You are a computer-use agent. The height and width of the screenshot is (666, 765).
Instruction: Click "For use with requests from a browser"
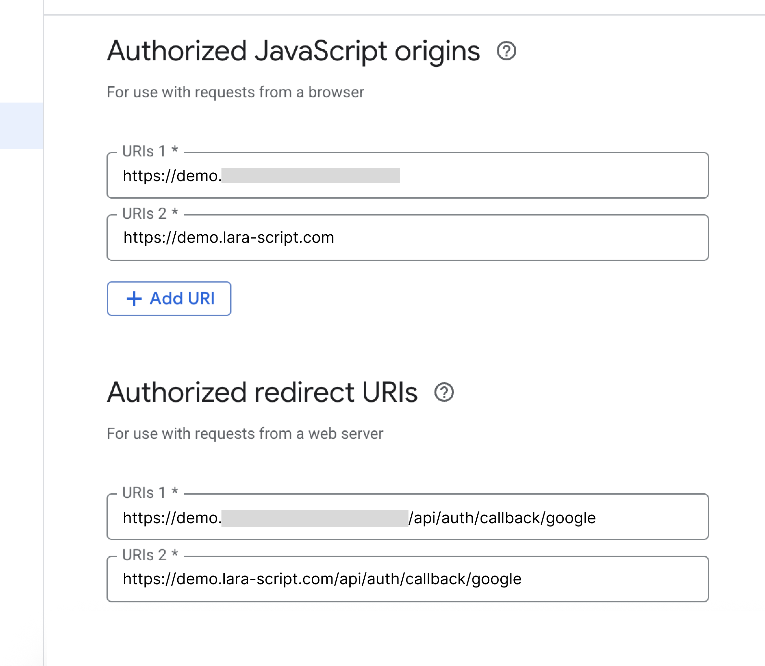pyautogui.click(x=235, y=92)
